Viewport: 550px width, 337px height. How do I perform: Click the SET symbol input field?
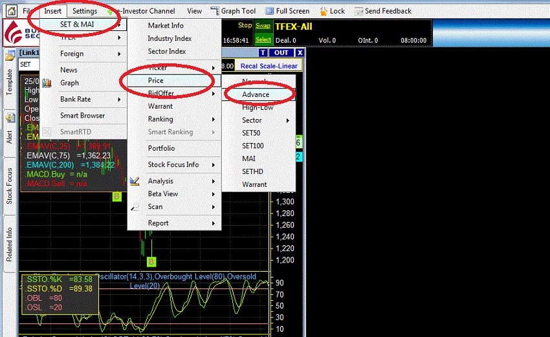pos(30,65)
